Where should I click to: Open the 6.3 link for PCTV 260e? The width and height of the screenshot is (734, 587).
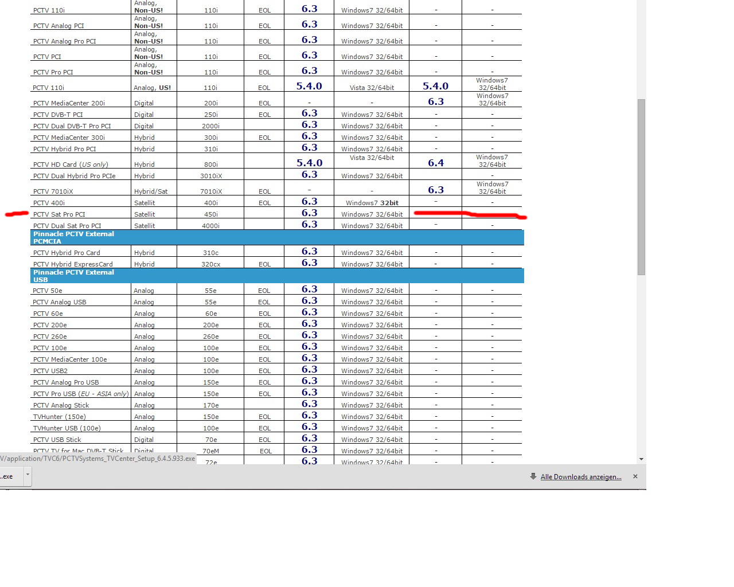[310, 335]
